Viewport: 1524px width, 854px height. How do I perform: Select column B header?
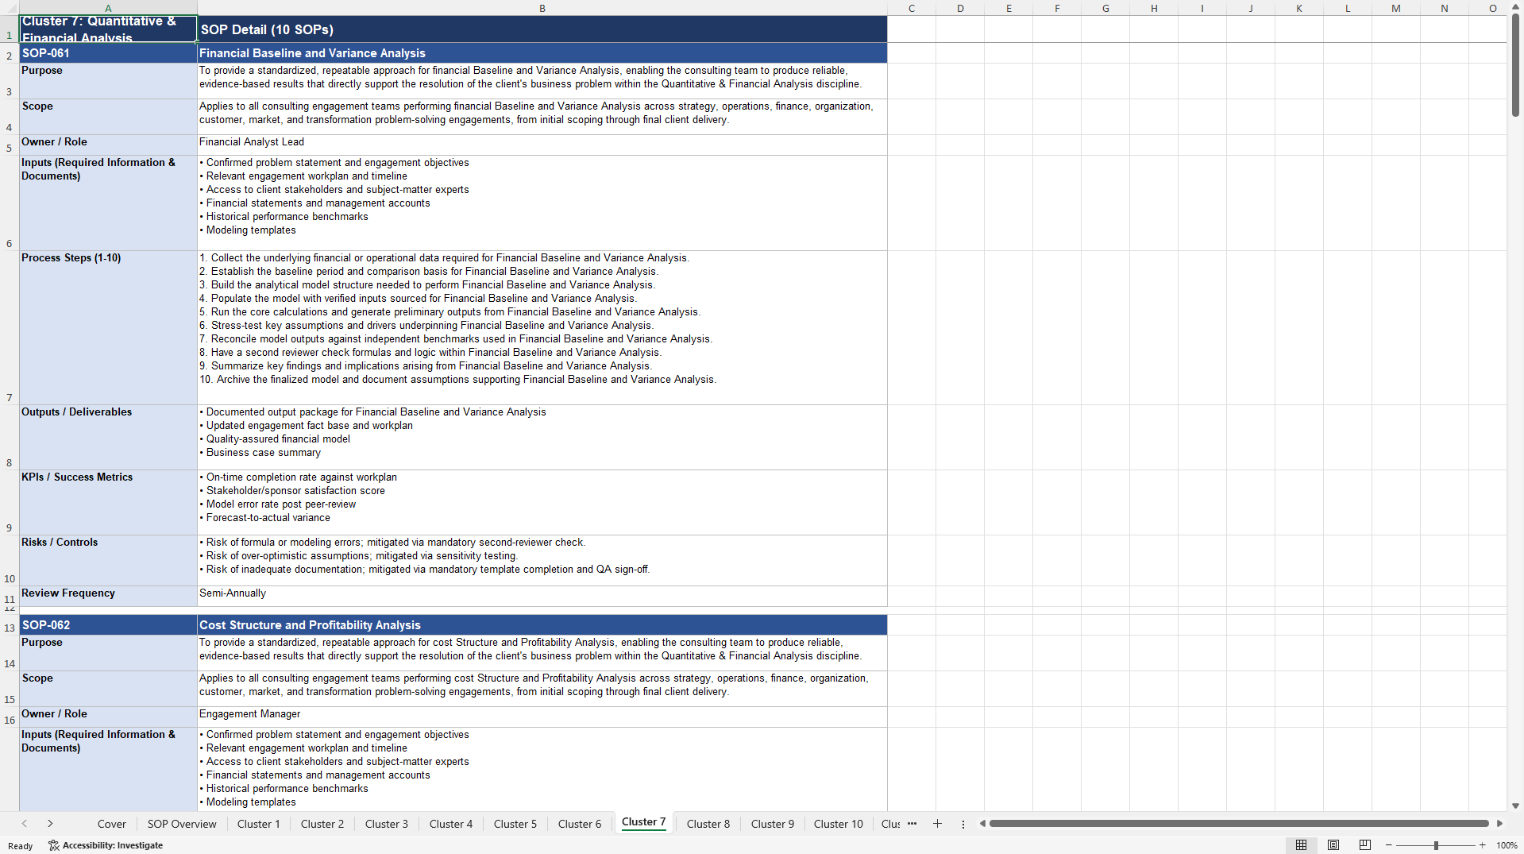[x=542, y=8]
